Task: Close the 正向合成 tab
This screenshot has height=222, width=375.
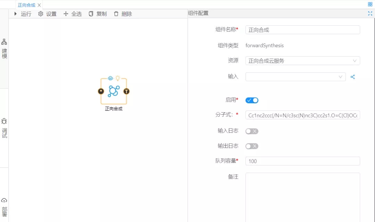Action: [x=39, y=5]
